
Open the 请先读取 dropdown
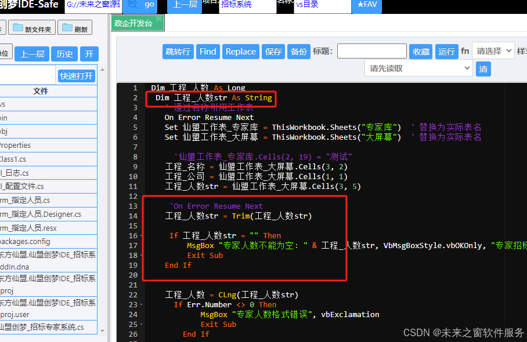(x=418, y=68)
